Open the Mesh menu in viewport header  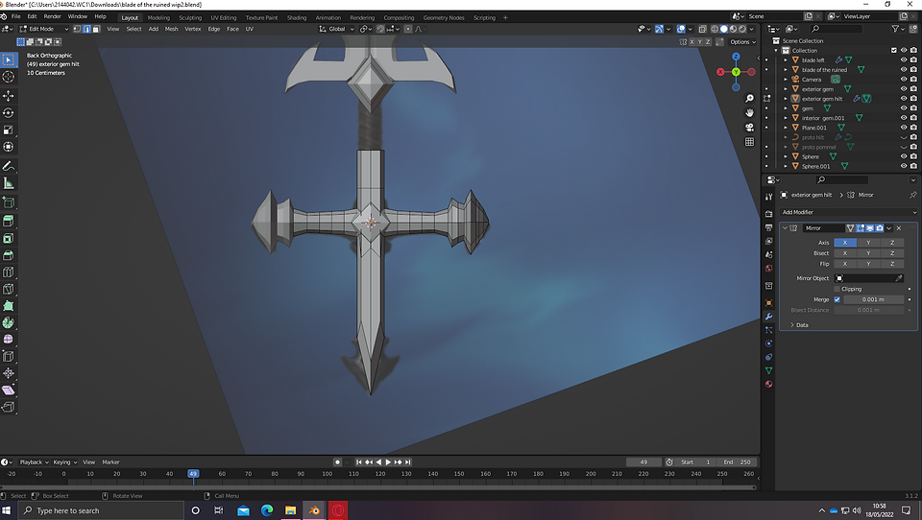click(x=171, y=29)
